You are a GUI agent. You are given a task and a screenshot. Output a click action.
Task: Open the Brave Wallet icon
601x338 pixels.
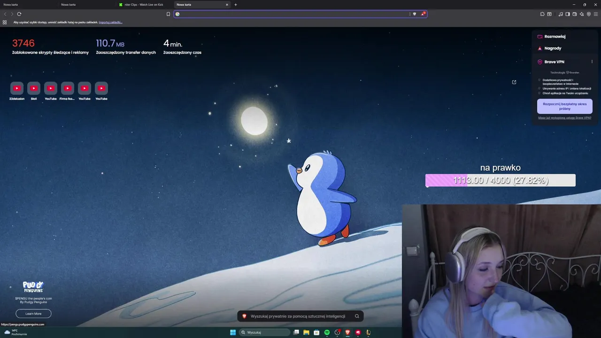575,14
